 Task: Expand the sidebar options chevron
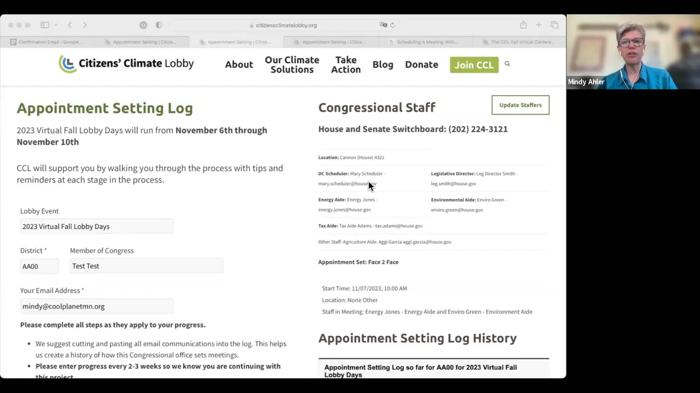[56, 25]
